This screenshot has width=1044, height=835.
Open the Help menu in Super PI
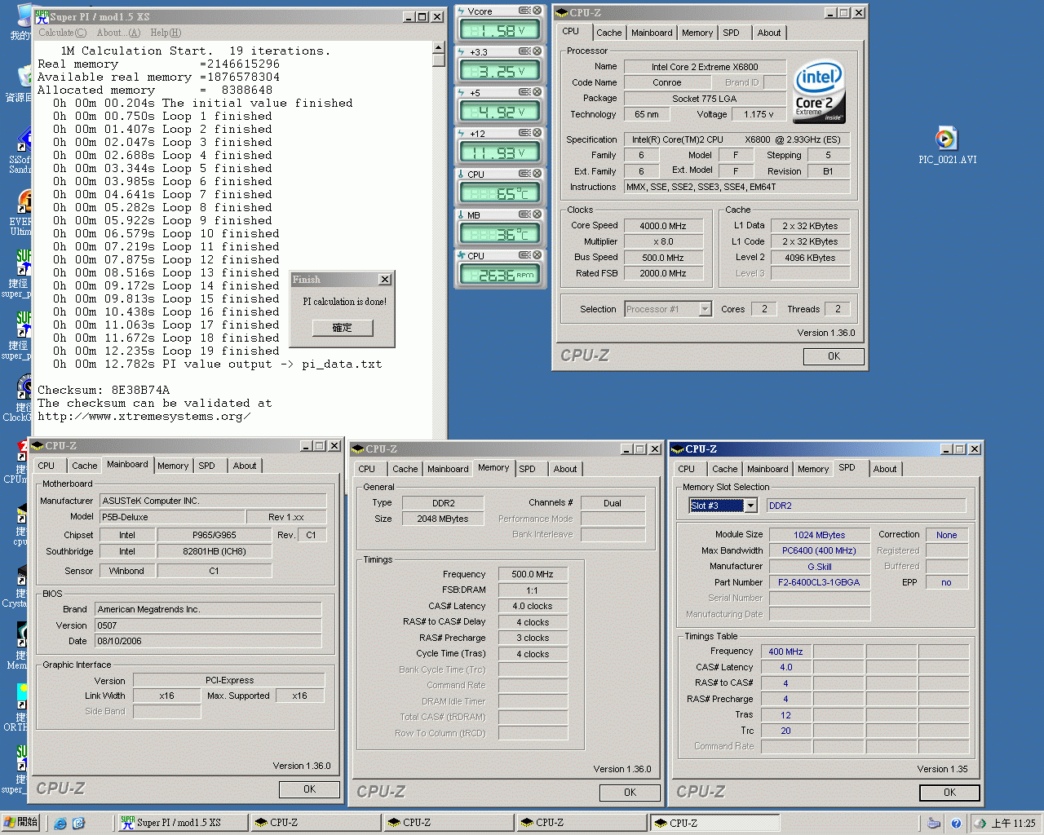pyautogui.click(x=166, y=33)
